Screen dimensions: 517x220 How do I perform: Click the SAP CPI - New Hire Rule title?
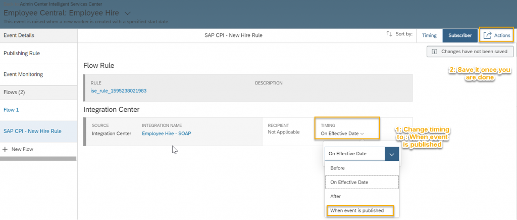tap(233, 35)
